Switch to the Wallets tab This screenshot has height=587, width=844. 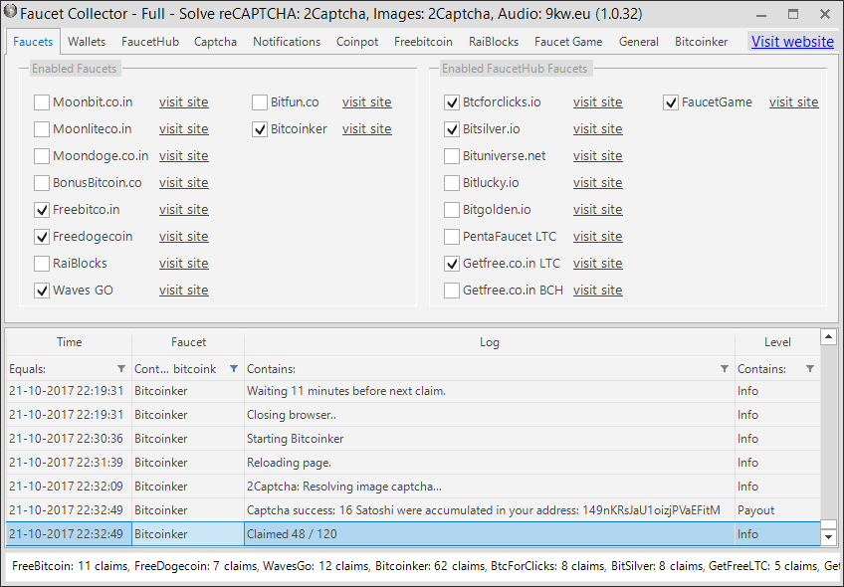tap(87, 42)
